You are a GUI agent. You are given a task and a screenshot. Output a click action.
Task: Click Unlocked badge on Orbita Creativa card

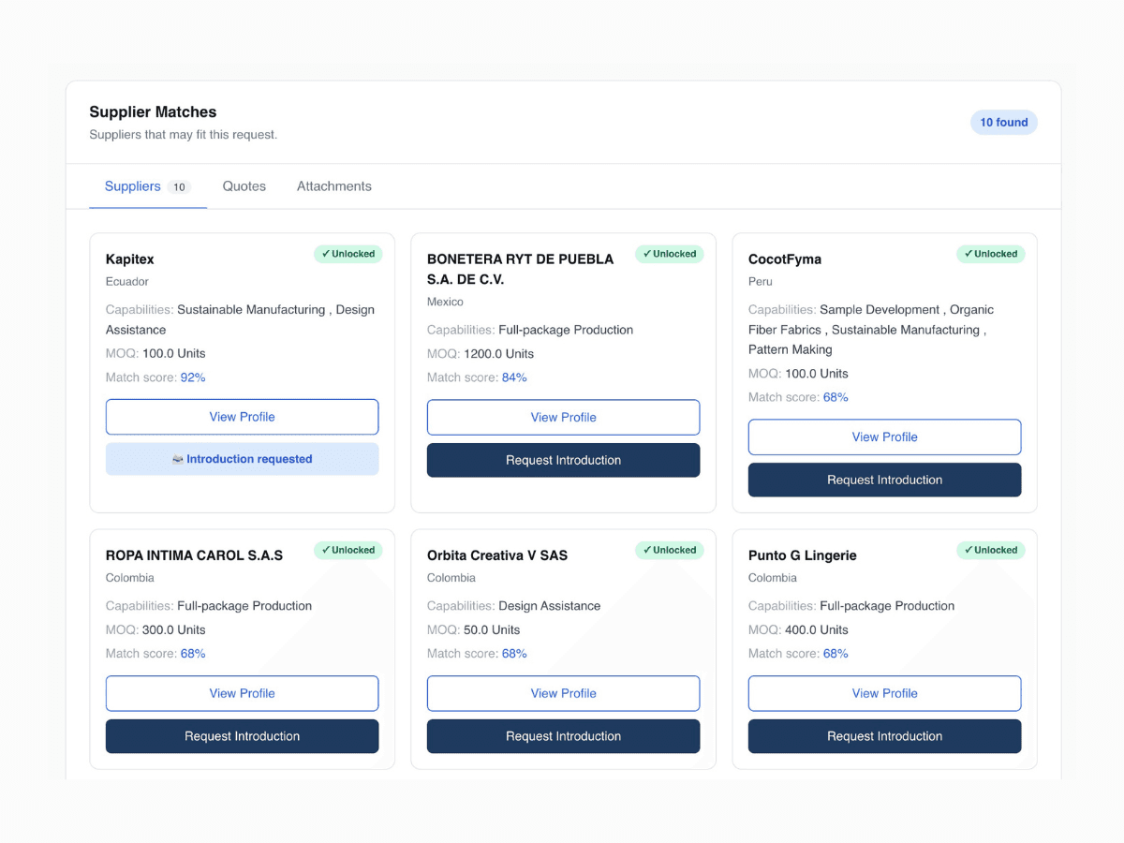click(x=670, y=550)
